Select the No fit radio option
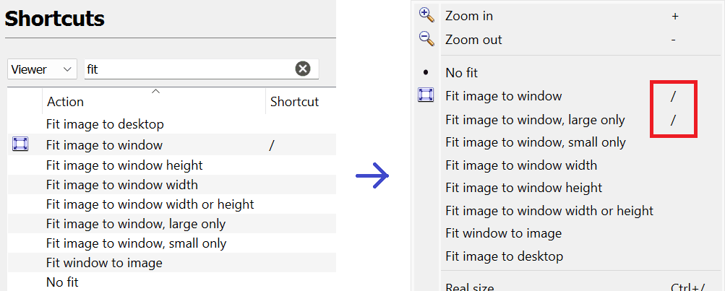Image resolution: width=725 pixels, height=291 pixels. point(426,72)
